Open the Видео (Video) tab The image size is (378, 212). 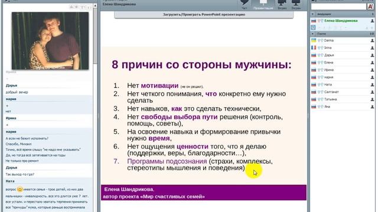(x=282, y=5)
